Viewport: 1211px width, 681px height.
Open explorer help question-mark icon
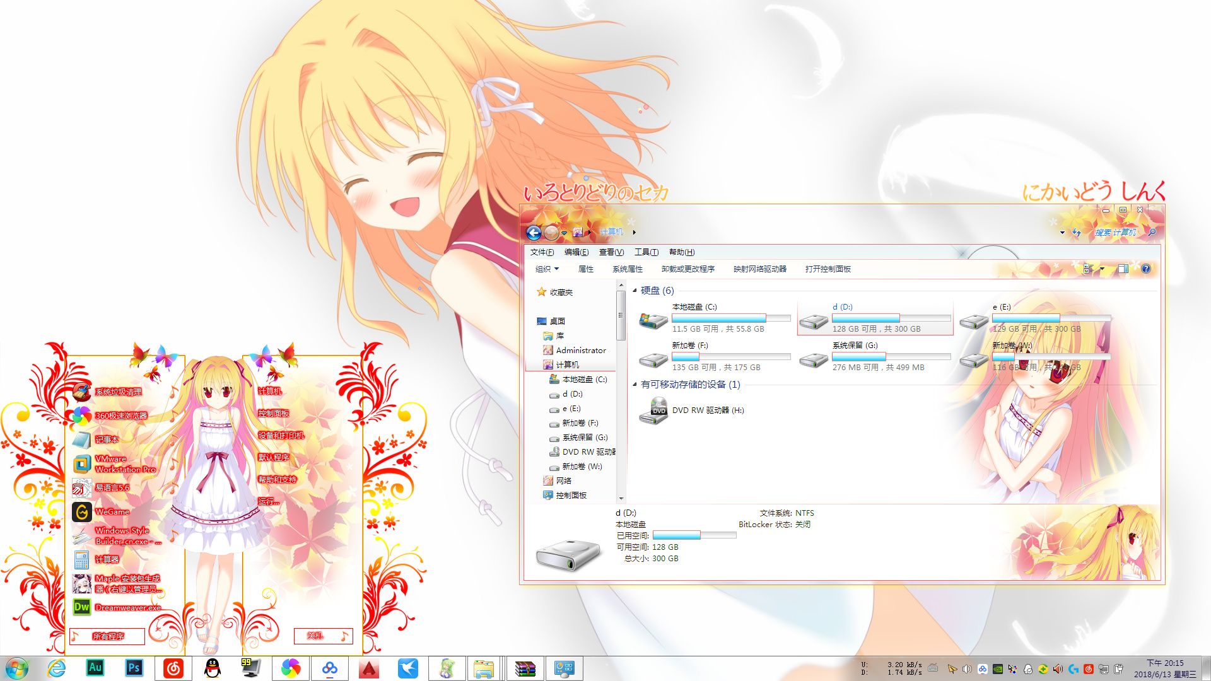point(1146,269)
